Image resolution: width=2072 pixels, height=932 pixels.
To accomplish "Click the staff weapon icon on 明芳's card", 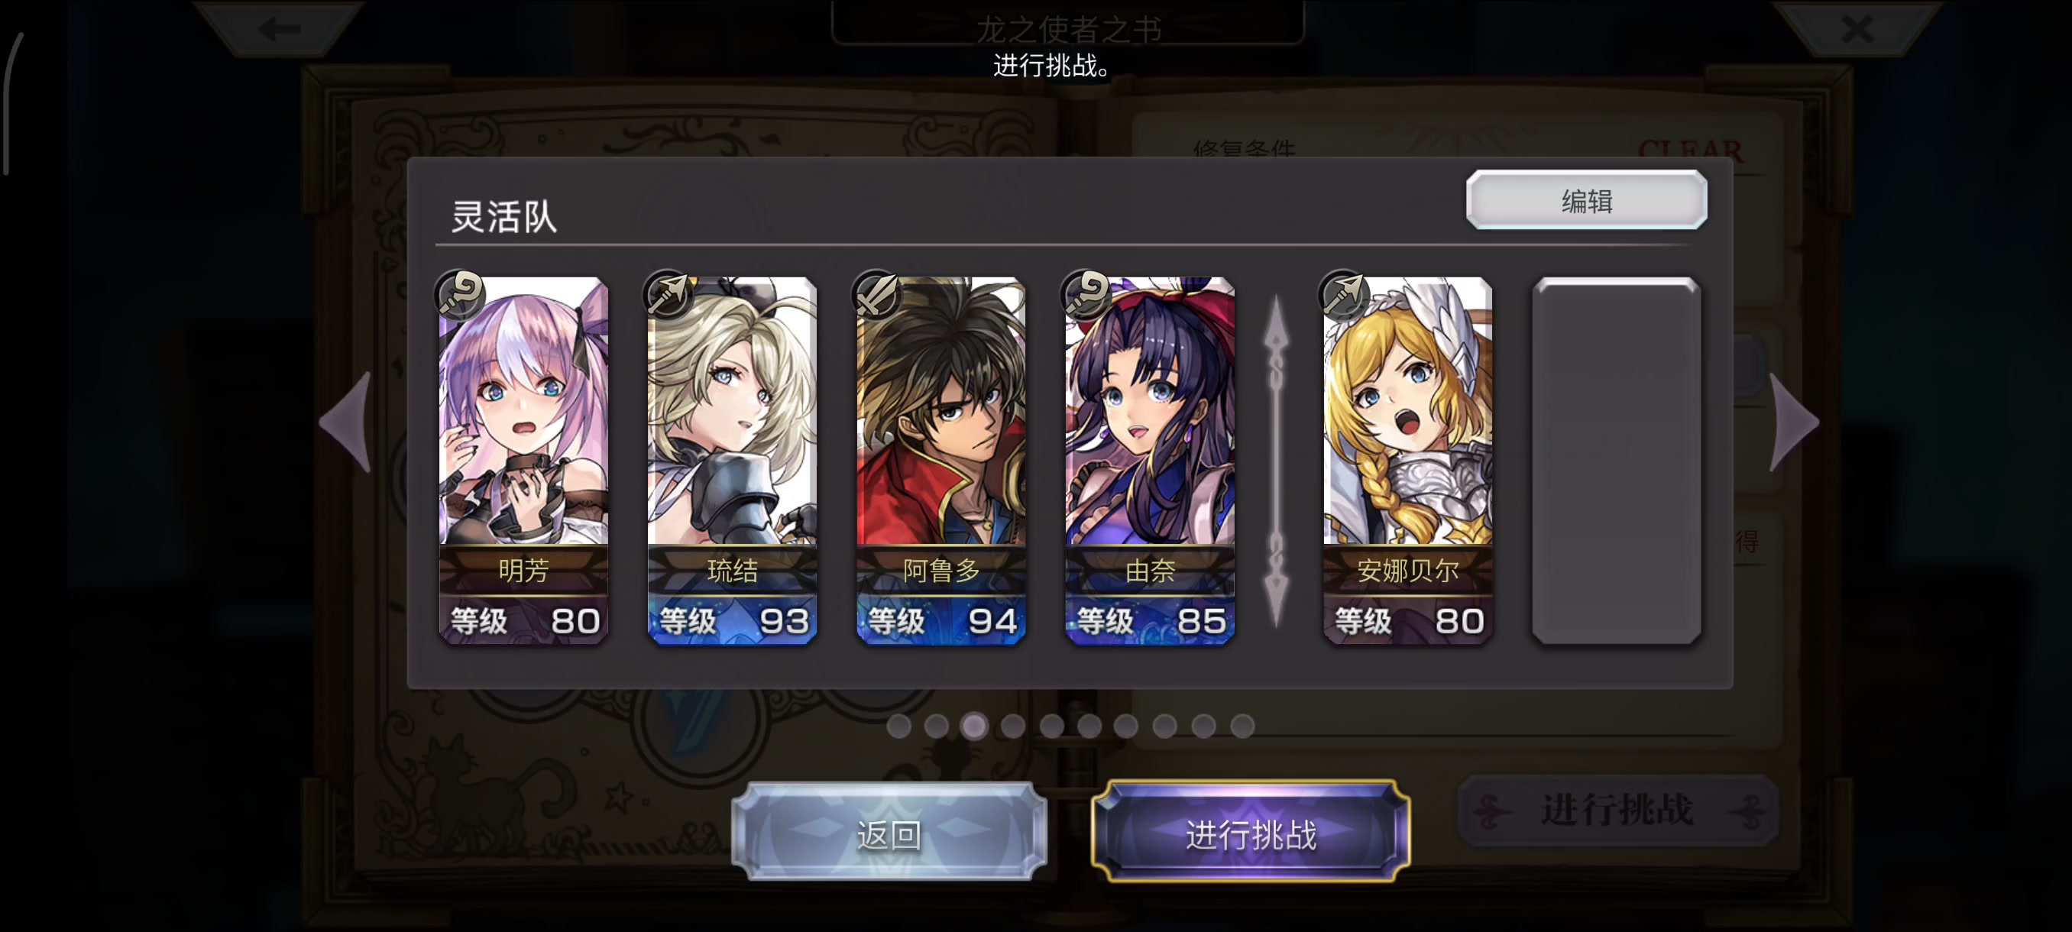I will 461,294.
